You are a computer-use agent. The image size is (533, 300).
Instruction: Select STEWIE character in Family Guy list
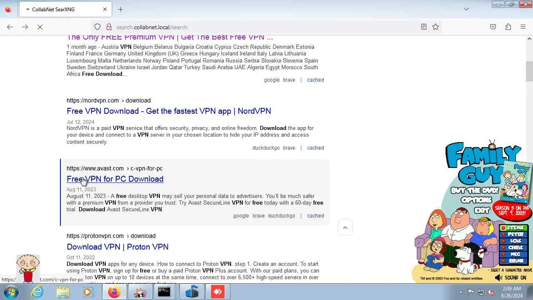514,228
